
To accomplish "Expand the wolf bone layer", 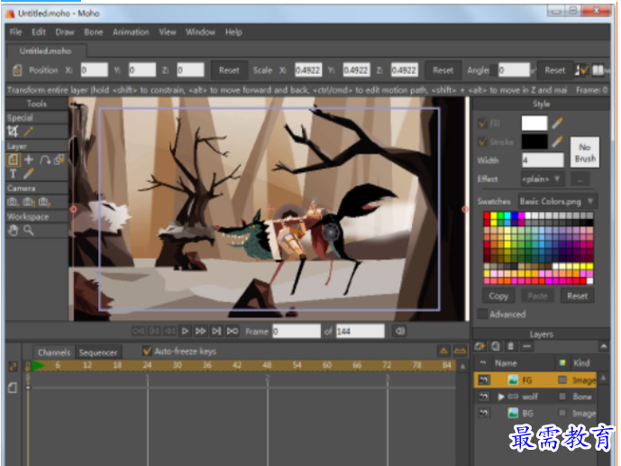I will (x=501, y=397).
